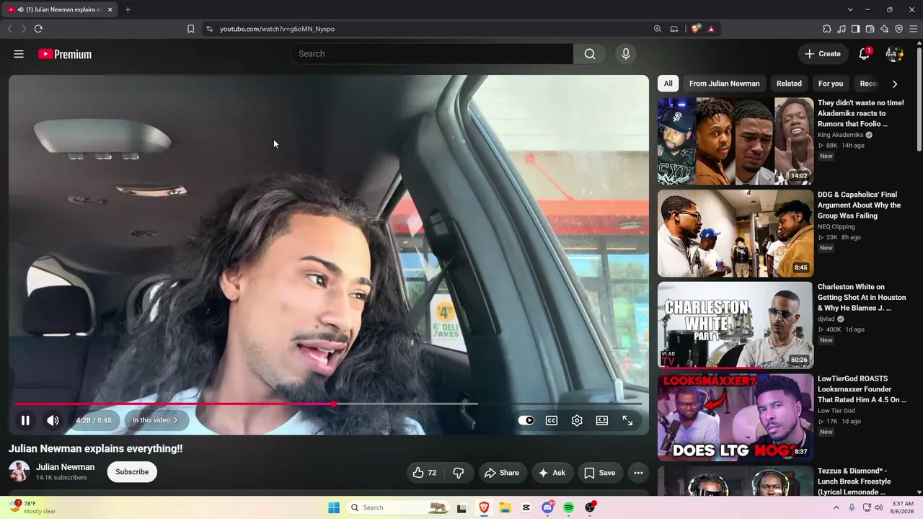The height and width of the screenshot is (519, 923).
Task: Open Spotify from the taskbar
Action: 568,507
